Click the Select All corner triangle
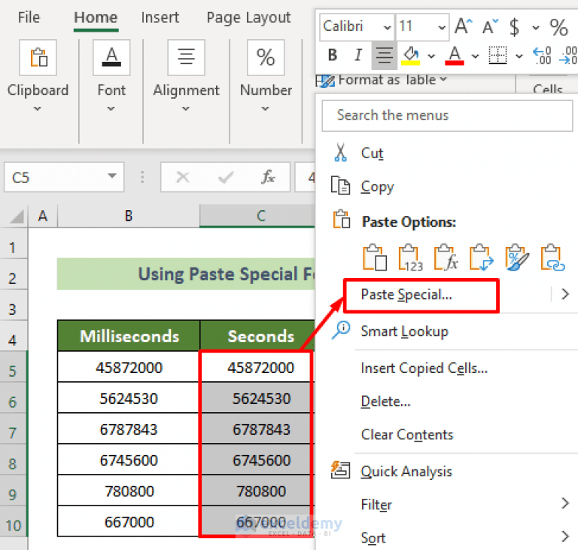The width and height of the screenshot is (578, 550). [17, 216]
